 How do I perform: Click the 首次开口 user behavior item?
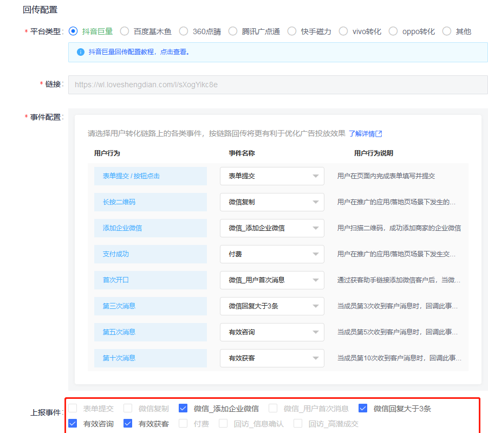pos(150,280)
